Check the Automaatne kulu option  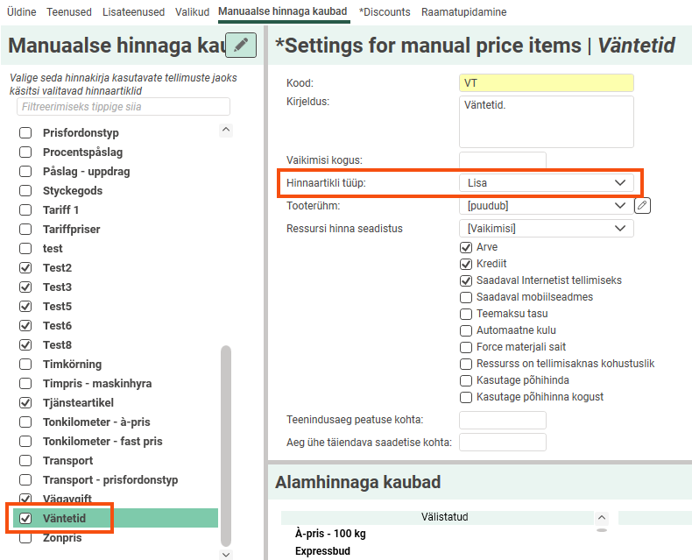click(466, 330)
